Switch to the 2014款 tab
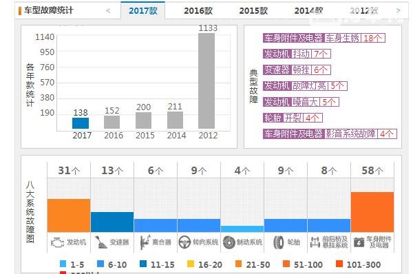 pos(308,11)
